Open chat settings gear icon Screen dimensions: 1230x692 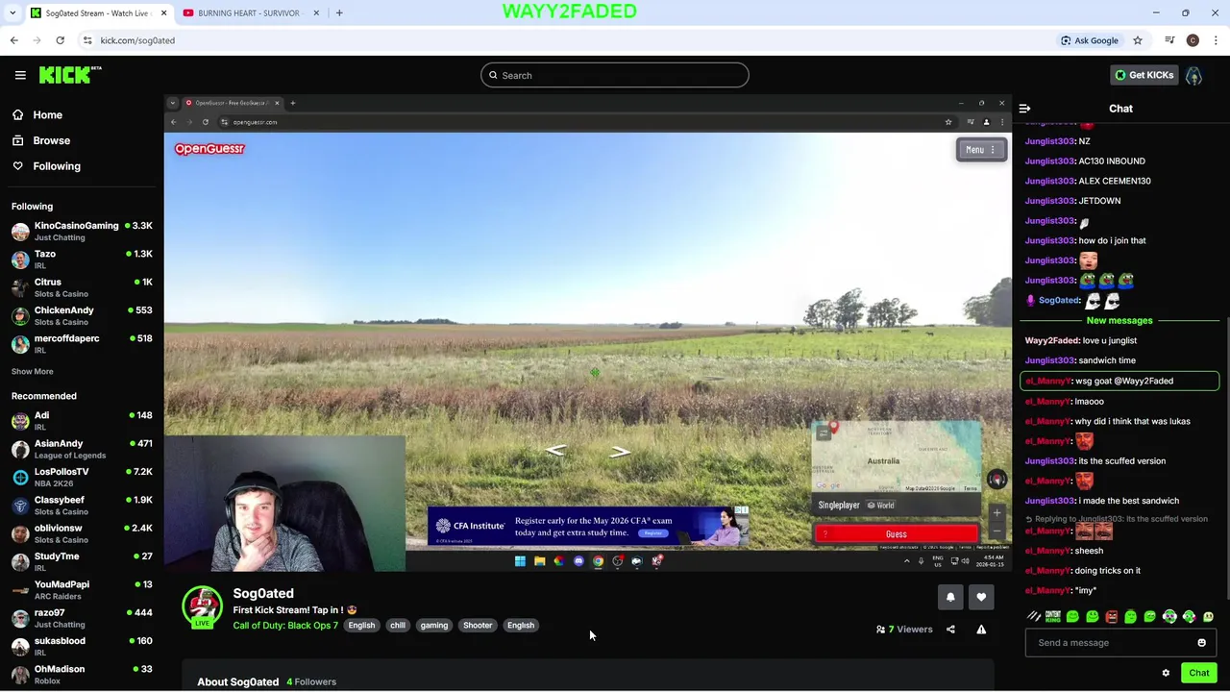(1166, 673)
